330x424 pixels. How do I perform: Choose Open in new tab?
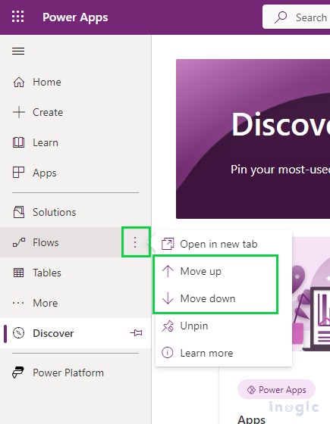click(224, 244)
